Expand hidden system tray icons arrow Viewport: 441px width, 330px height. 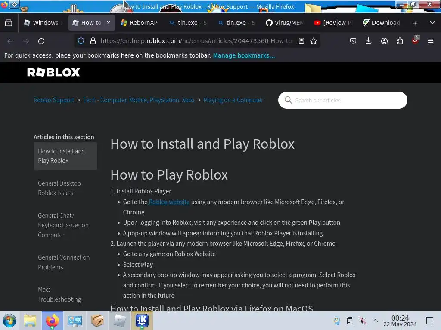pos(375,321)
